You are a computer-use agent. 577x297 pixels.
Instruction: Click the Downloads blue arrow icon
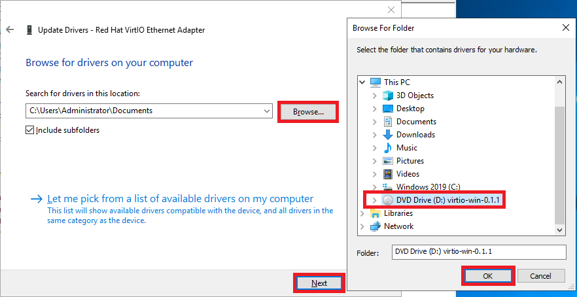388,135
